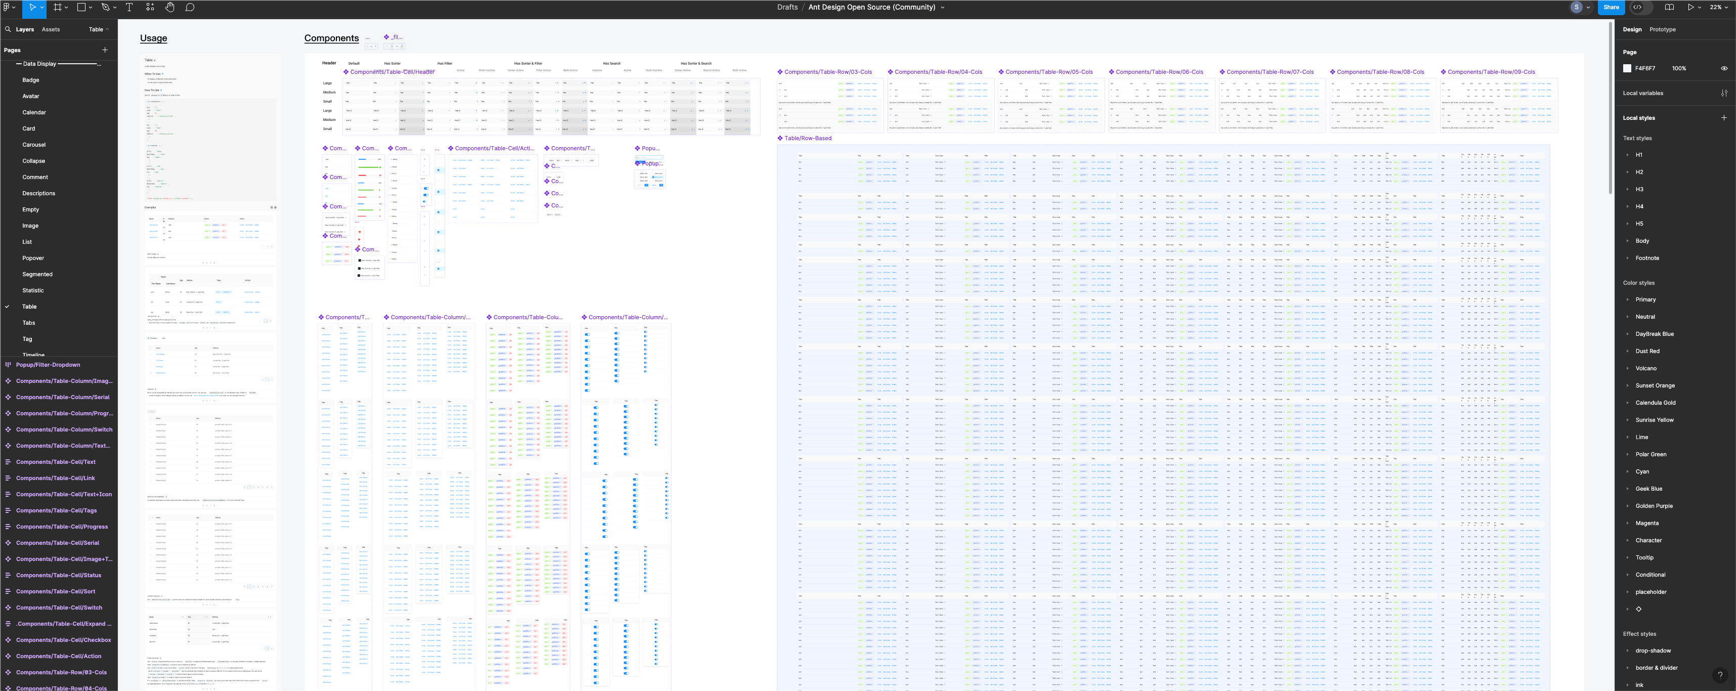Viewport: 1736px width, 691px height.
Task: Open shape tools chevron dropdown
Action: coord(91,8)
